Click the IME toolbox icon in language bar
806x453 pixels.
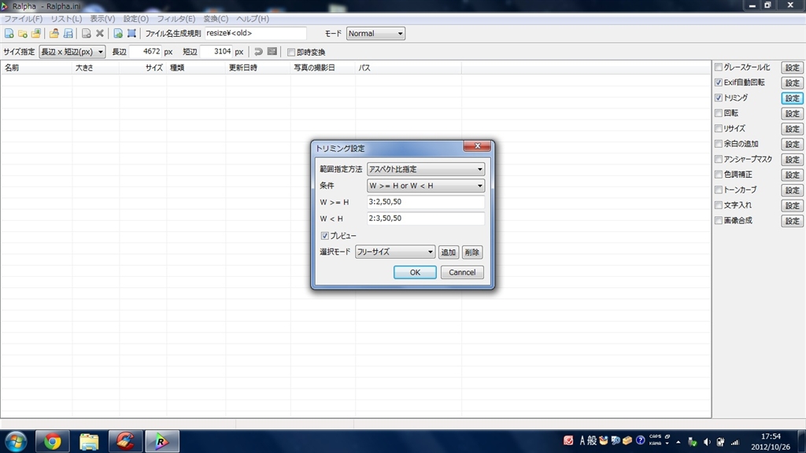point(627,440)
